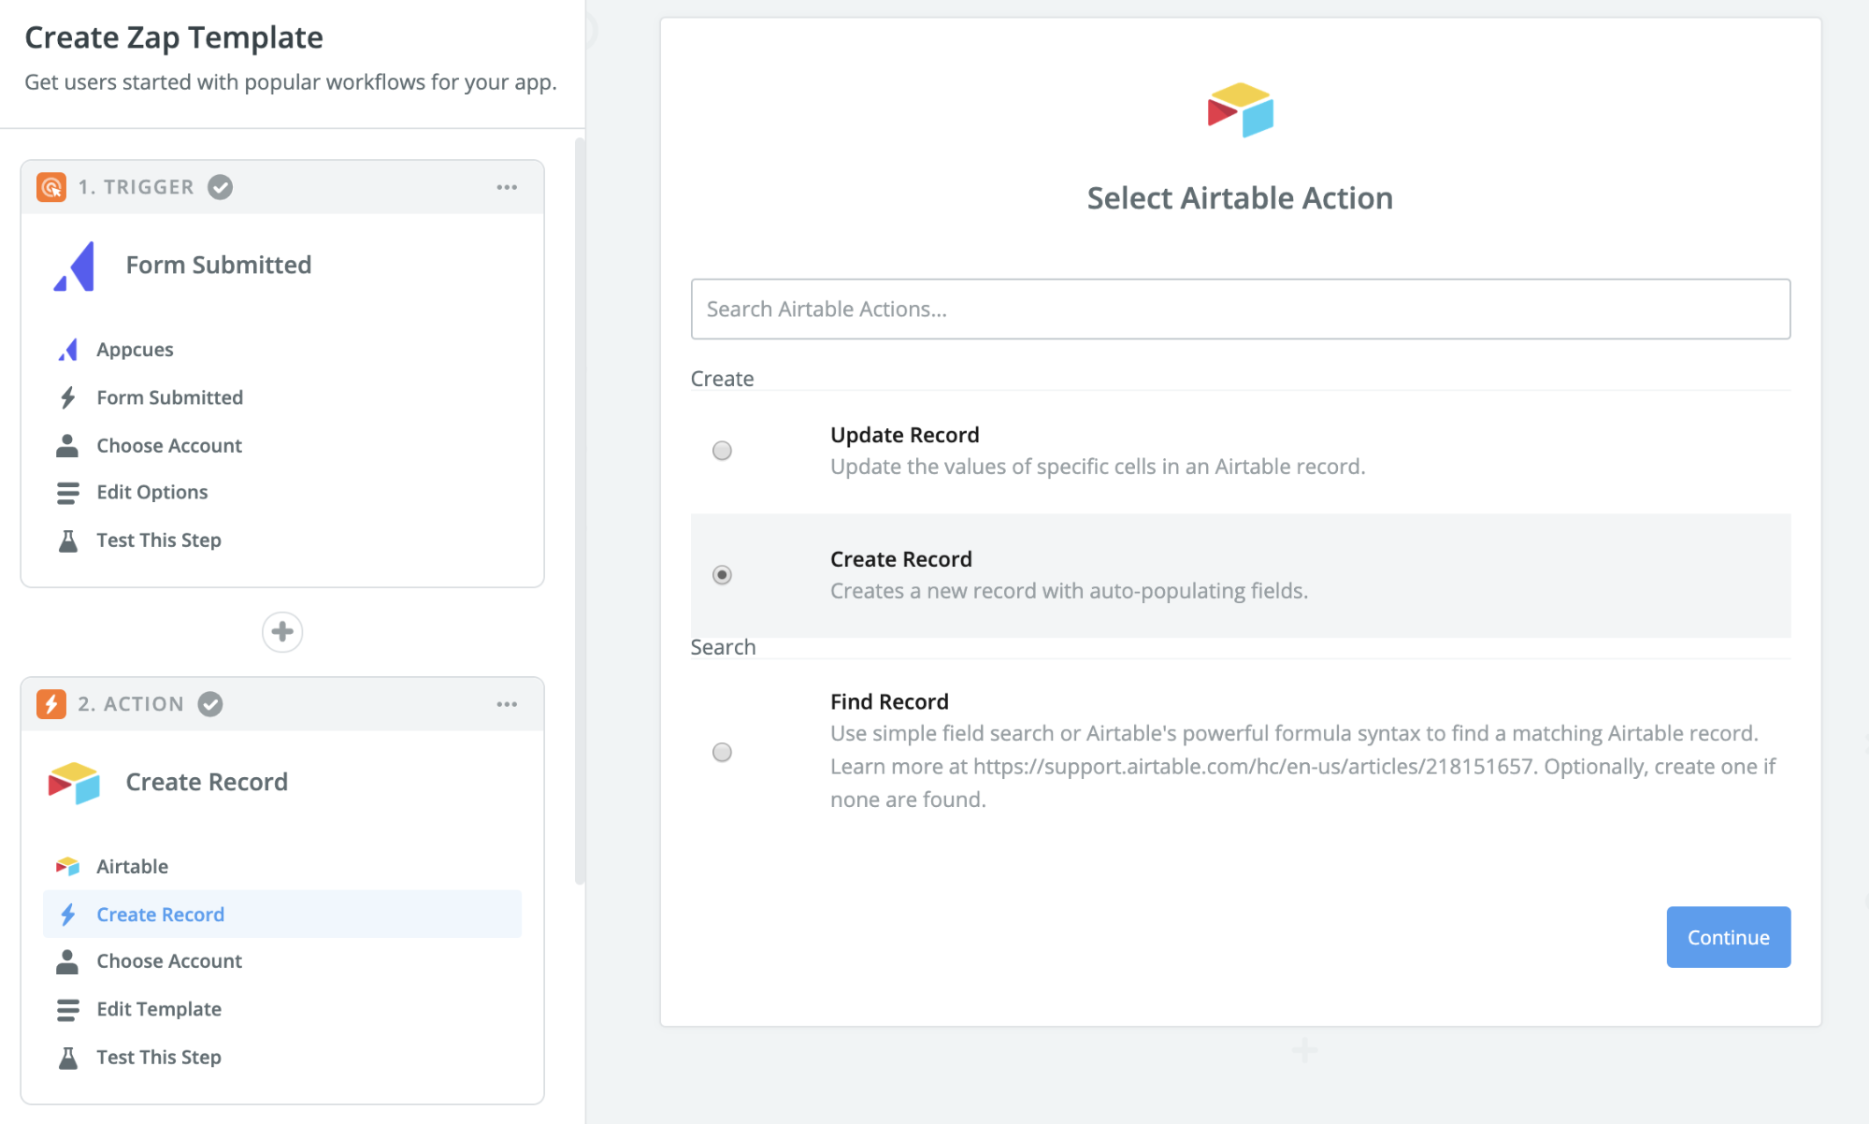Click the Find Record option title
Screen dimensions: 1869x1124
(889, 701)
